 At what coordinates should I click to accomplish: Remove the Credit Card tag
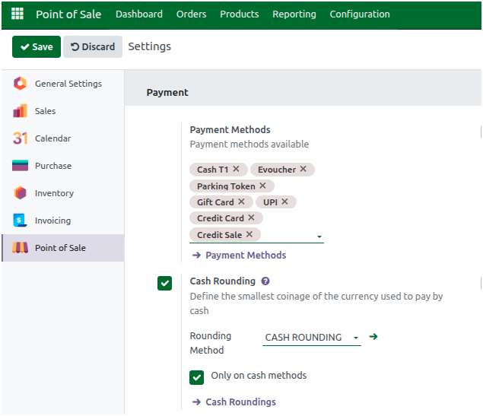[x=251, y=218]
